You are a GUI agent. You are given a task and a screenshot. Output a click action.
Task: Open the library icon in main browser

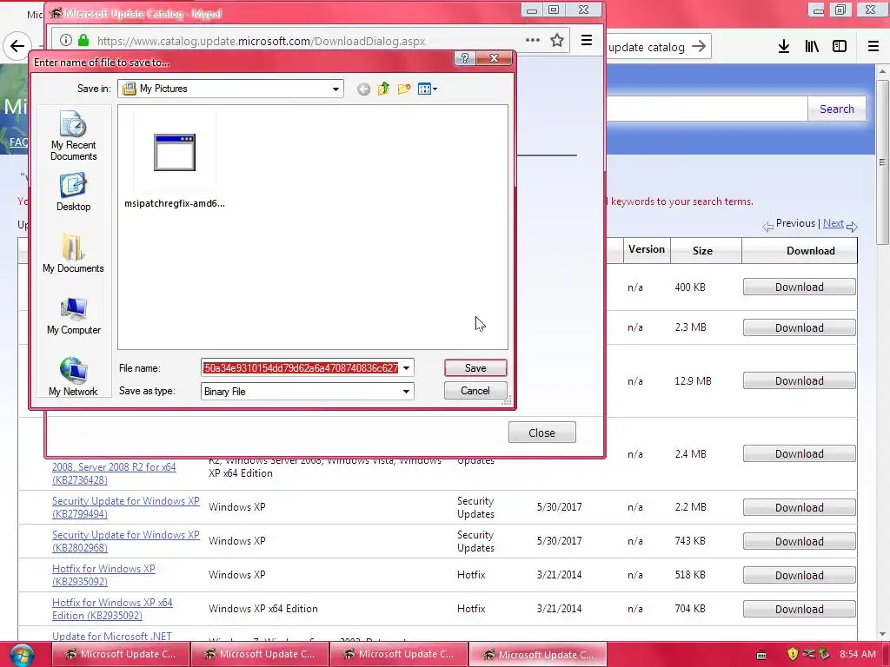[x=812, y=47]
